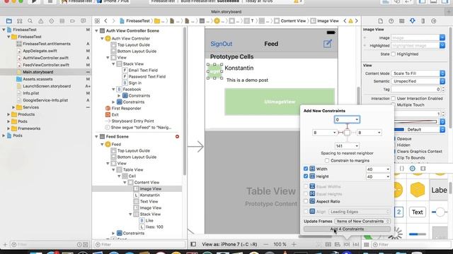The height and width of the screenshot is (254, 453).
Task: Click the compose icon in Feed navigation bar
Action: click(327, 44)
